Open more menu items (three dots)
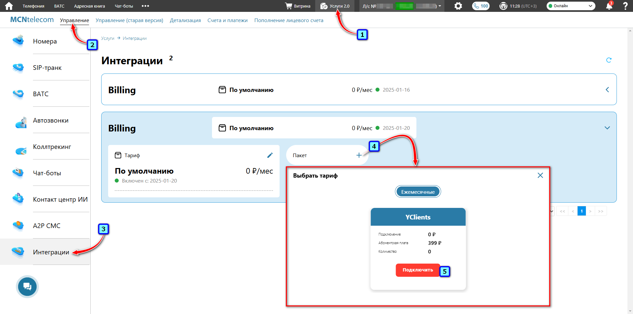633x314 pixels. (x=145, y=6)
